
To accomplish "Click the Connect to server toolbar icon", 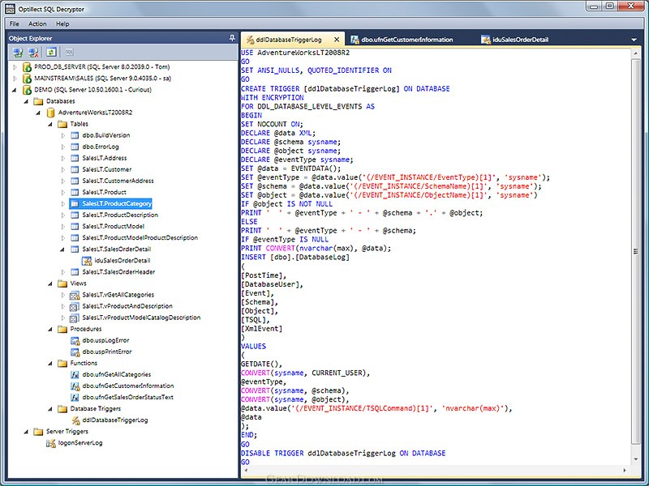I will pos(18,52).
